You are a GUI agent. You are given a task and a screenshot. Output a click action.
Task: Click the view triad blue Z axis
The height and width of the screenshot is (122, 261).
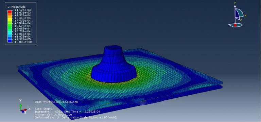point(22,111)
